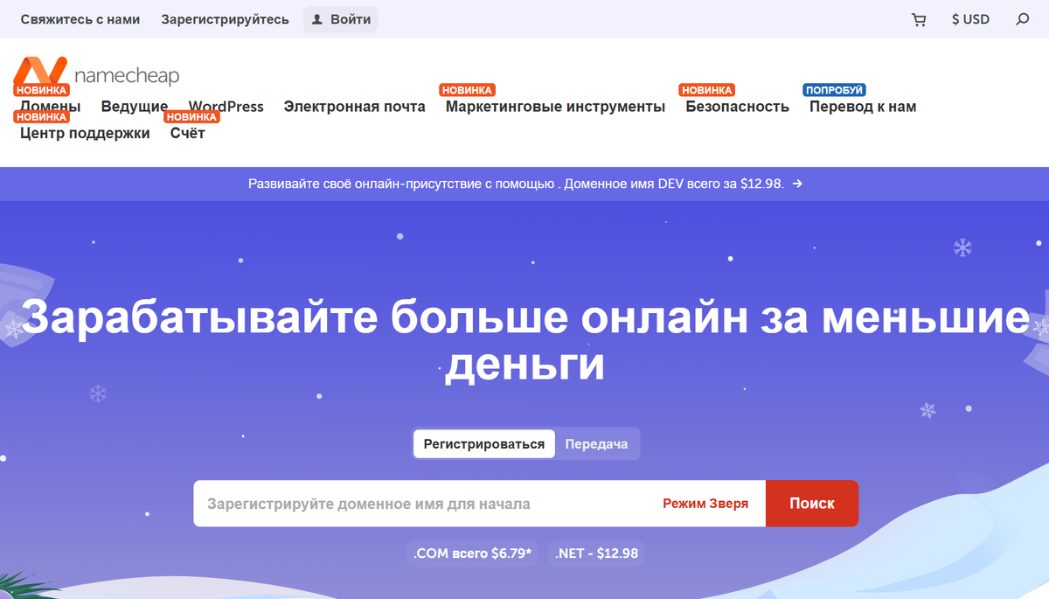Image resolution: width=1049 pixels, height=599 pixels.
Task: Select the .NET - $12.98 offer
Action: pyautogui.click(x=597, y=554)
